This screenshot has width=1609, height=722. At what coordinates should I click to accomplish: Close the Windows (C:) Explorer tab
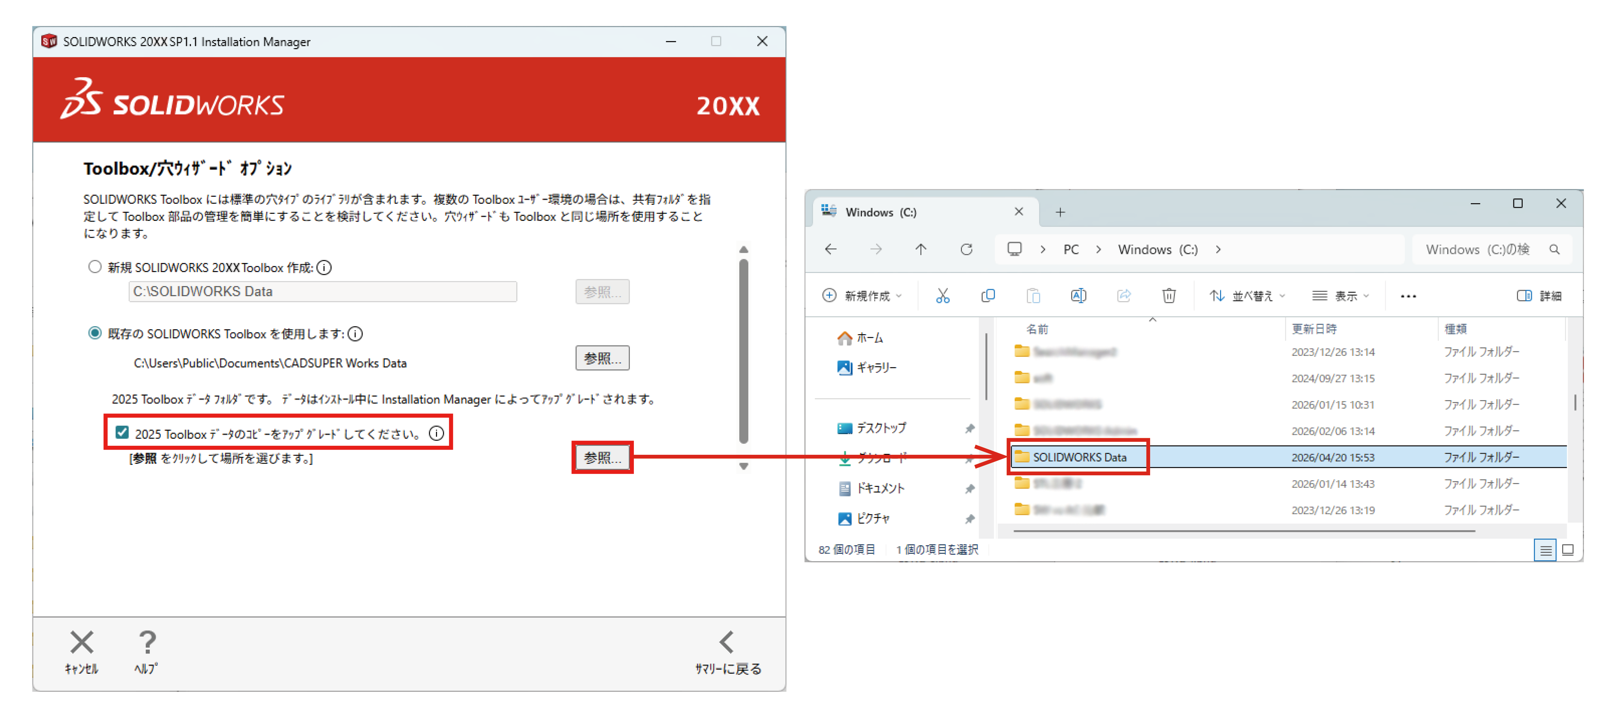click(1018, 212)
